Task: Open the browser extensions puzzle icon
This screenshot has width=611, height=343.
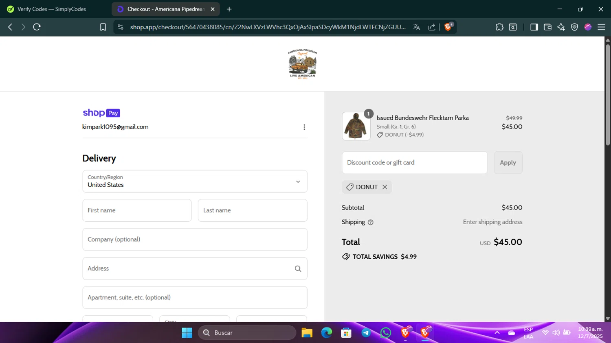Action: (x=499, y=27)
